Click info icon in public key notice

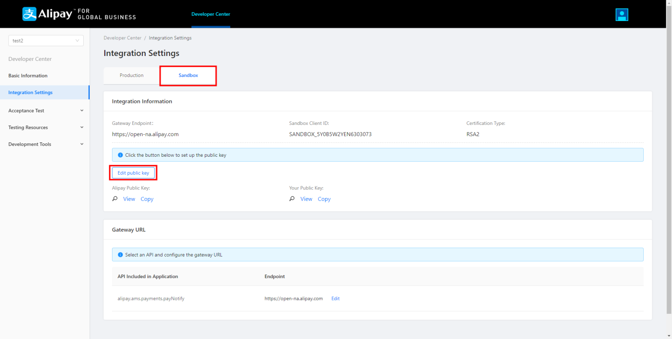point(120,155)
